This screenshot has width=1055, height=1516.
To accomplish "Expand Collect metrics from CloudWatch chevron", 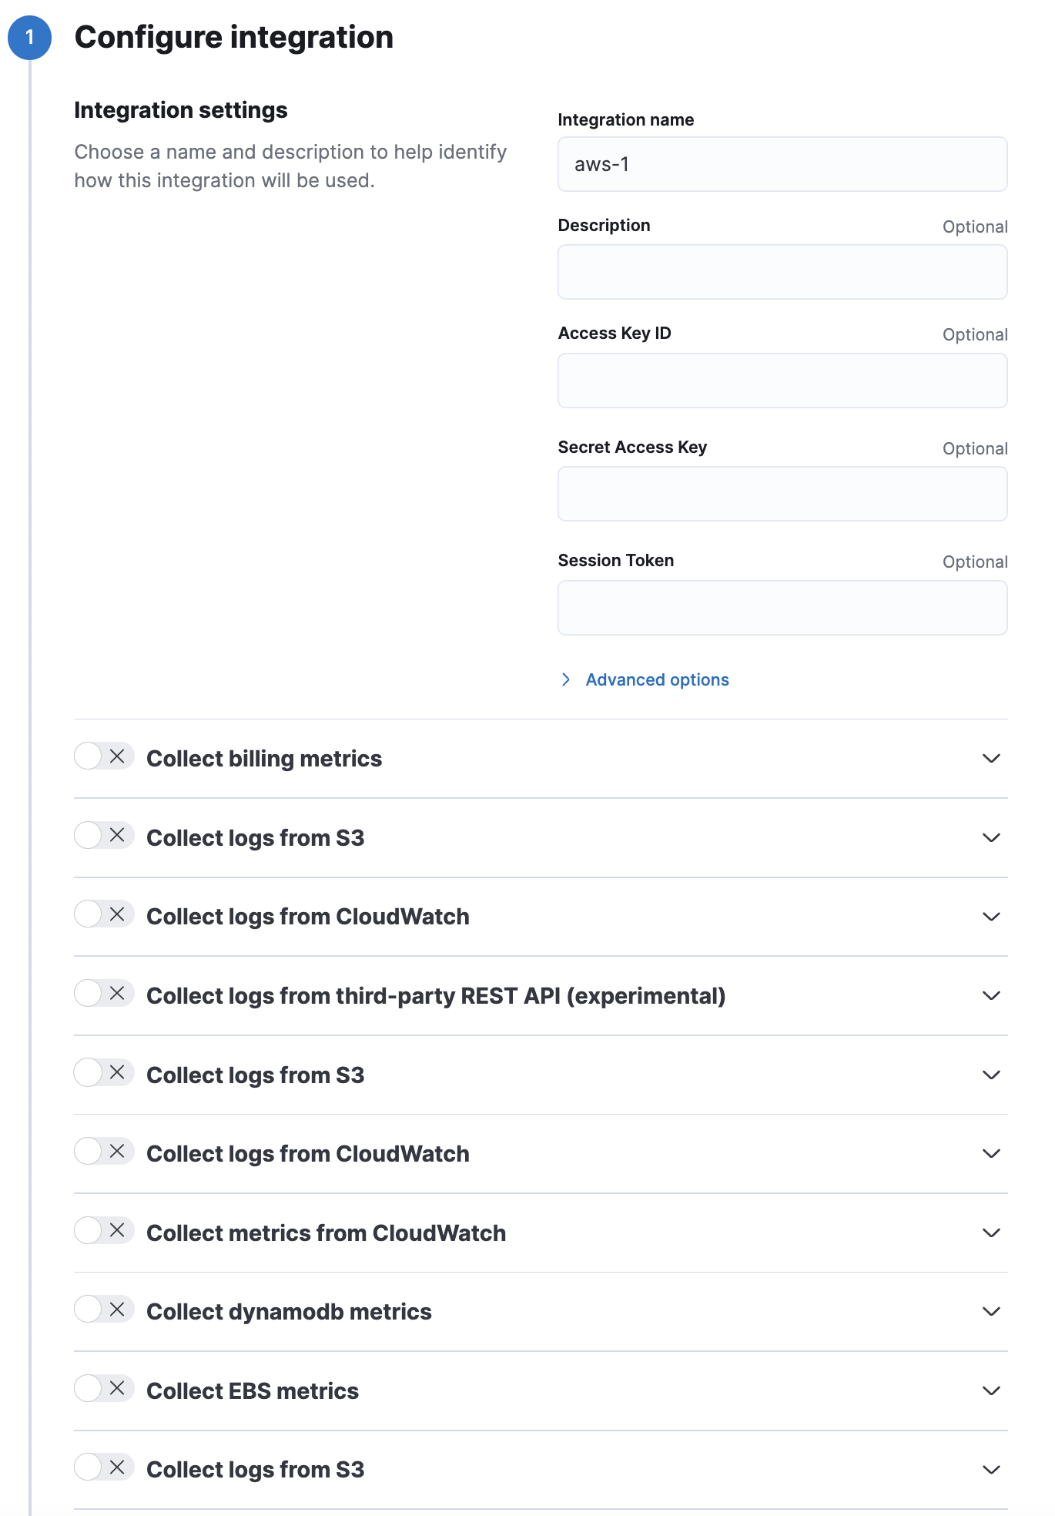I will click(x=991, y=1233).
